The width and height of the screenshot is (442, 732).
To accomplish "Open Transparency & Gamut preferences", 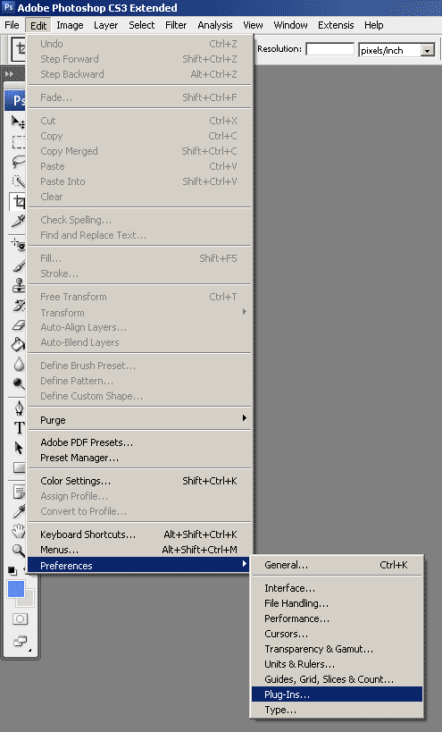I will pos(338,649).
